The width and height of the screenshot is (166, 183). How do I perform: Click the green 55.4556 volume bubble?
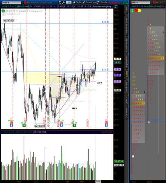coord(119,161)
